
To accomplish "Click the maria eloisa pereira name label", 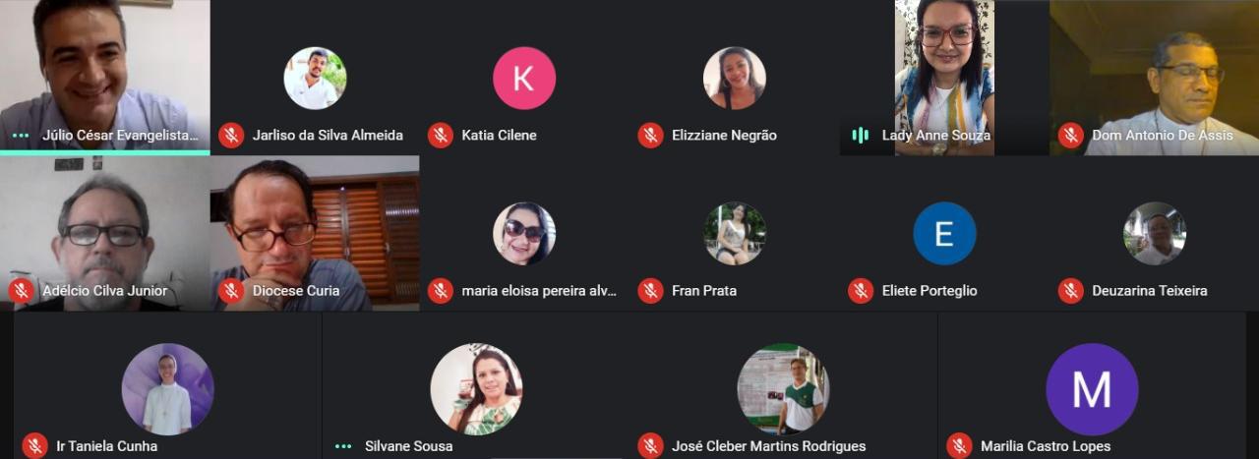I will [539, 291].
